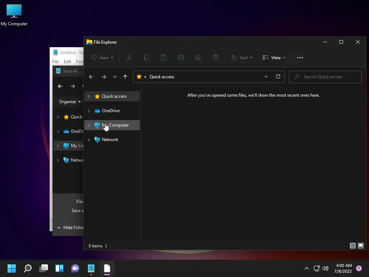Click the Quick access address bar
Screen dimensions: 369x277
coord(209,77)
